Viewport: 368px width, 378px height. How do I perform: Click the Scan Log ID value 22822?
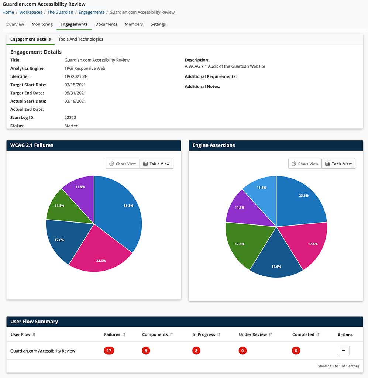(70, 117)
